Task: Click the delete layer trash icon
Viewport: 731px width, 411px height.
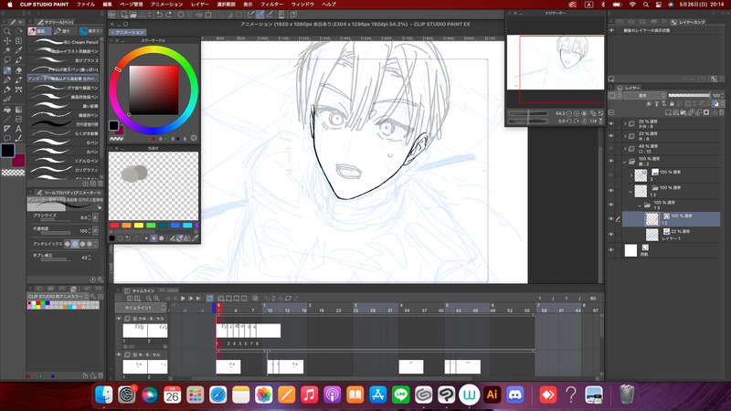Action: [x=722, y=112]
